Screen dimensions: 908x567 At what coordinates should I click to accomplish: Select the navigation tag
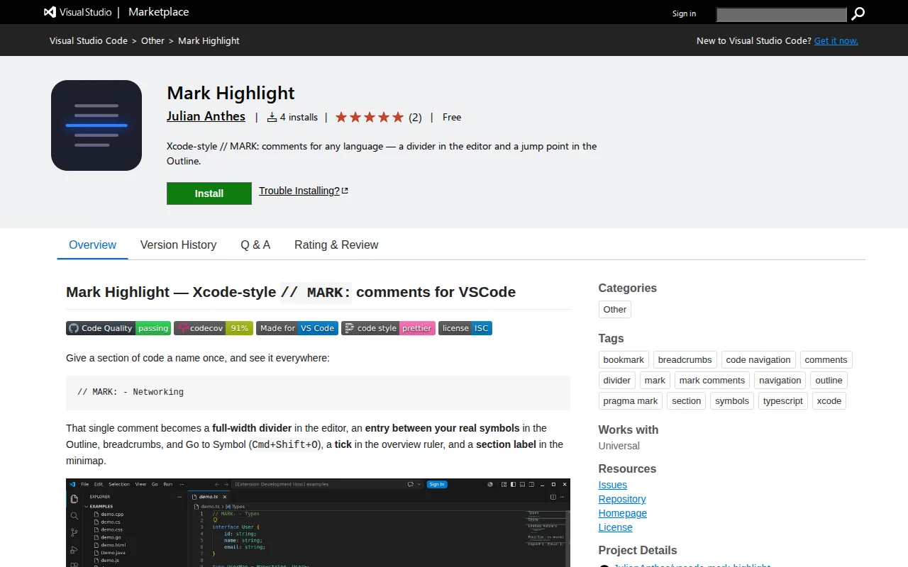tap(780, 380)
